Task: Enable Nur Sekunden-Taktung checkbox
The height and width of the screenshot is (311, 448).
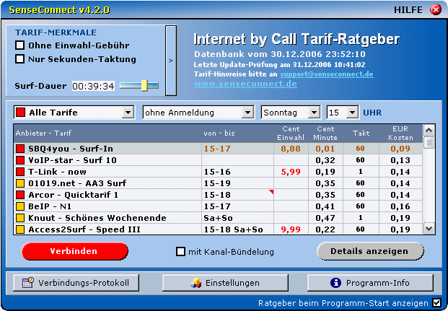Action: coord(19,59)
